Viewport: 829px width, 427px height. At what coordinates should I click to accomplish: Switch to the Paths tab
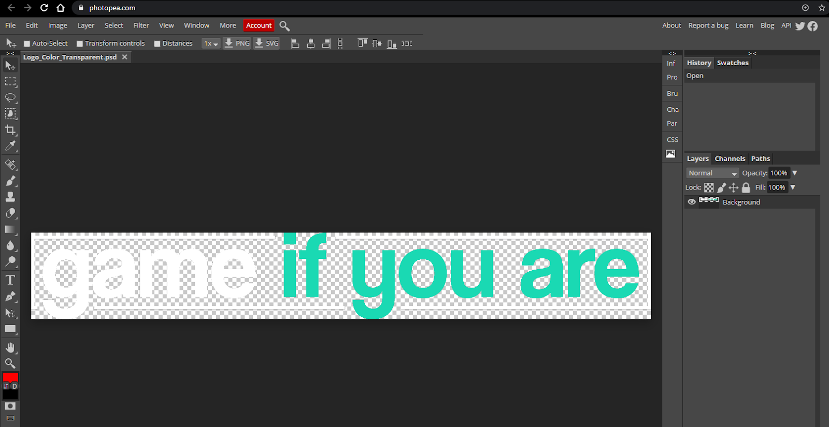click(x=761, y=159)
